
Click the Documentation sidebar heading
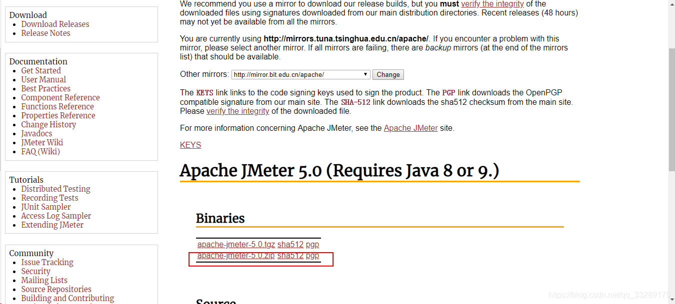(38, 61)
